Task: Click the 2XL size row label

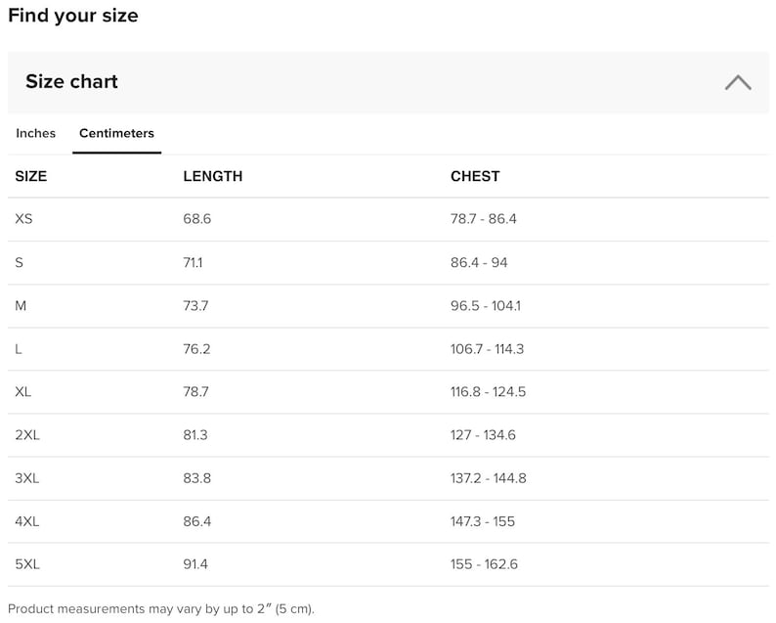Action: [x=27, y=435]
